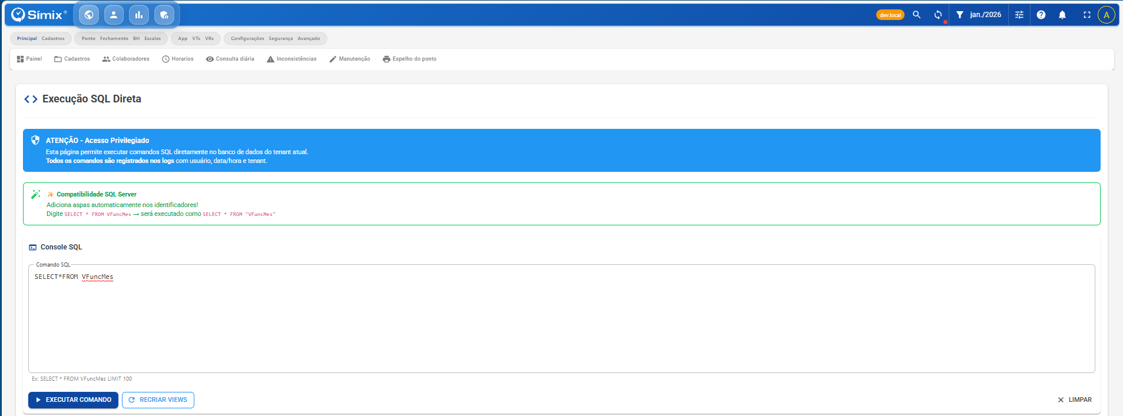This screenshot has height=416, width=1123.
Task: Select the VRs tab
Action: [210, 38]
